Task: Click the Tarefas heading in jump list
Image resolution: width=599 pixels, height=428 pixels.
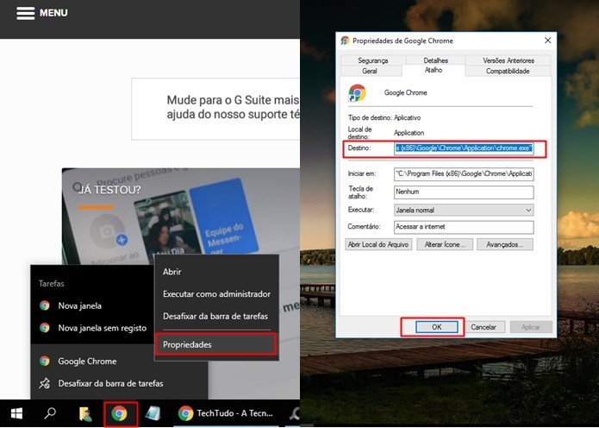Action: coord(51,284)
